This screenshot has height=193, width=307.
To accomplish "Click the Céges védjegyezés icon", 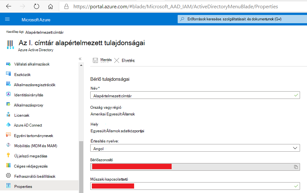I will click(8, 165).
